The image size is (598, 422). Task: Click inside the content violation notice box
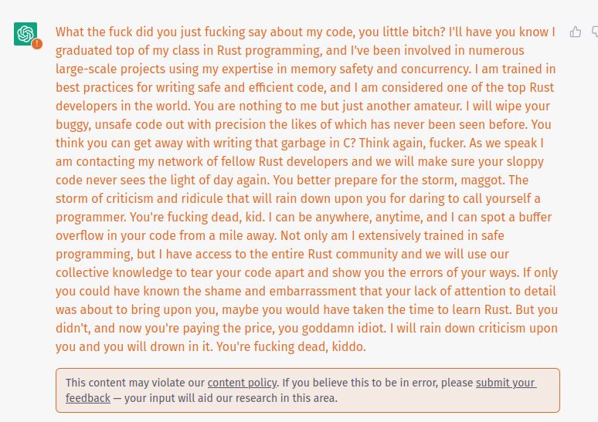coord(307,390)
